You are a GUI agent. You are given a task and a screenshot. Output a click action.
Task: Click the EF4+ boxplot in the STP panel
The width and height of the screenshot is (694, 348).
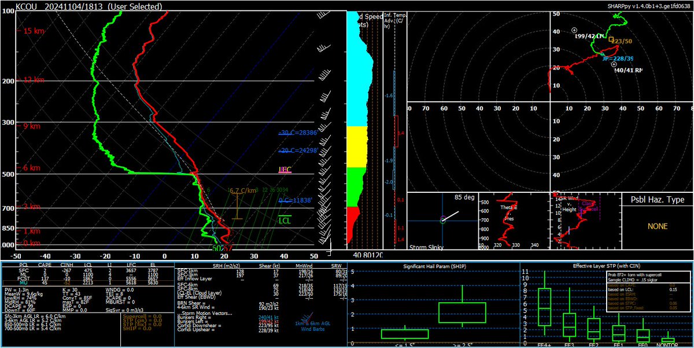(544, 307)
